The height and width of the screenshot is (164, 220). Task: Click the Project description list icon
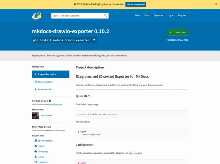point(35,74)
